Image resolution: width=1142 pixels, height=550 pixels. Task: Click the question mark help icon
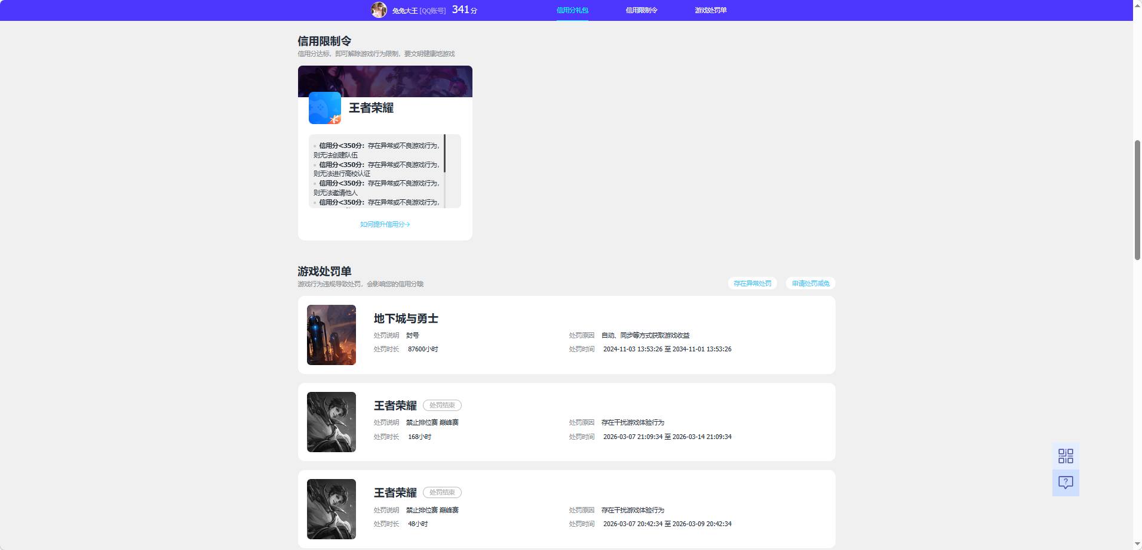tap(1066, 483)
